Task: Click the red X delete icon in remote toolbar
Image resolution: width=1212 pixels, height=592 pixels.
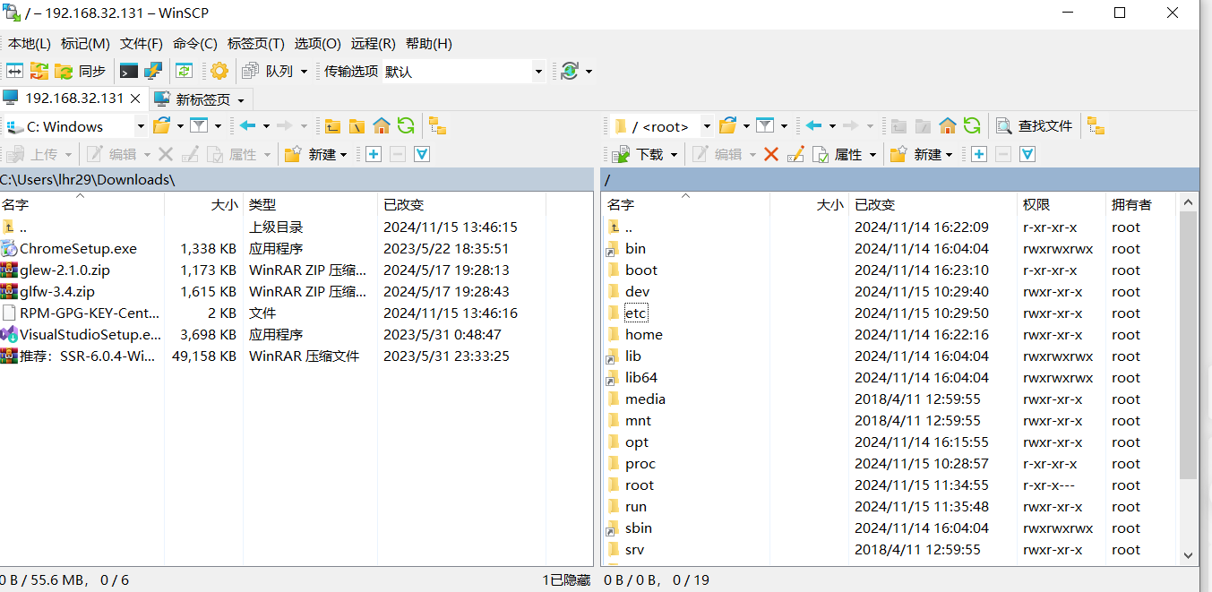Action: [771, 154]
